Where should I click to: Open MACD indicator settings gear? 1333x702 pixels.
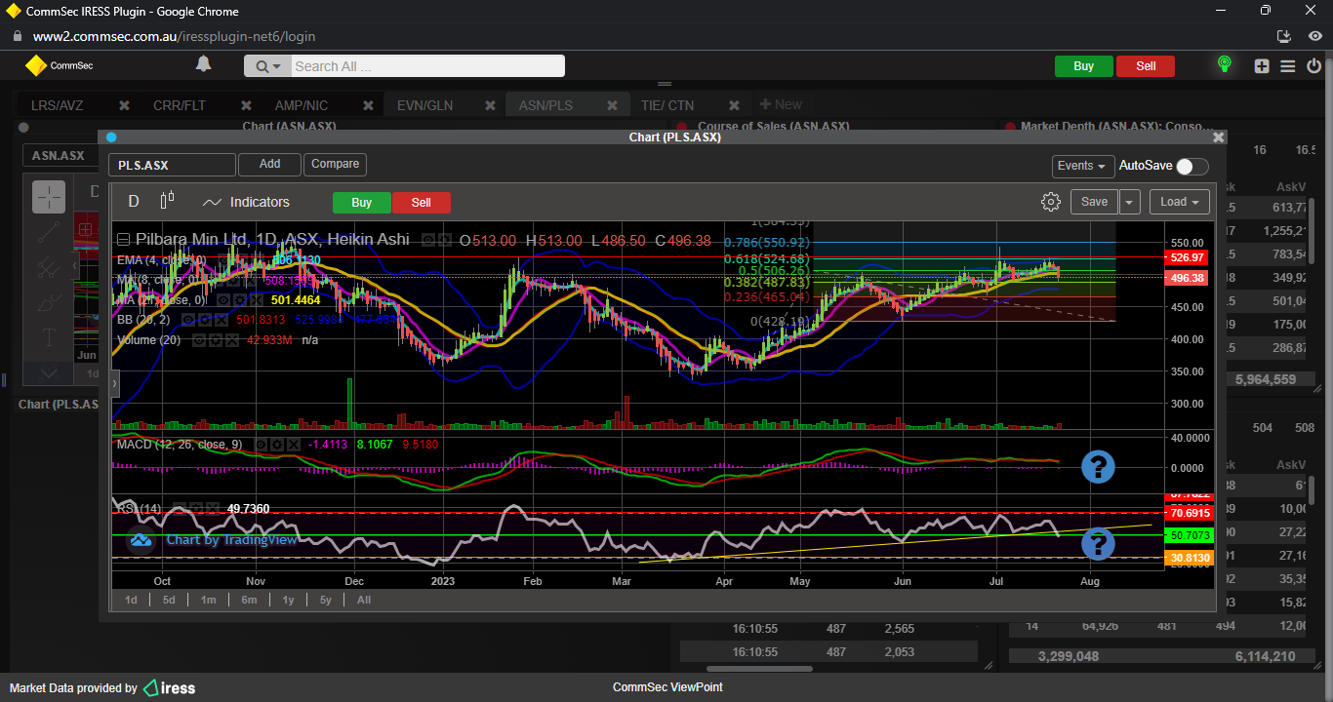(x=277, y=445)
